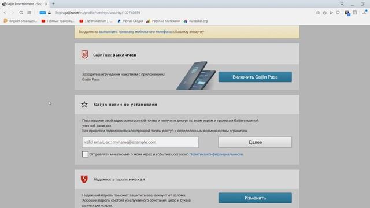This screenshot has height=208, width=370.
Task: Take a snapshot with camera icon
Action: 318,13
